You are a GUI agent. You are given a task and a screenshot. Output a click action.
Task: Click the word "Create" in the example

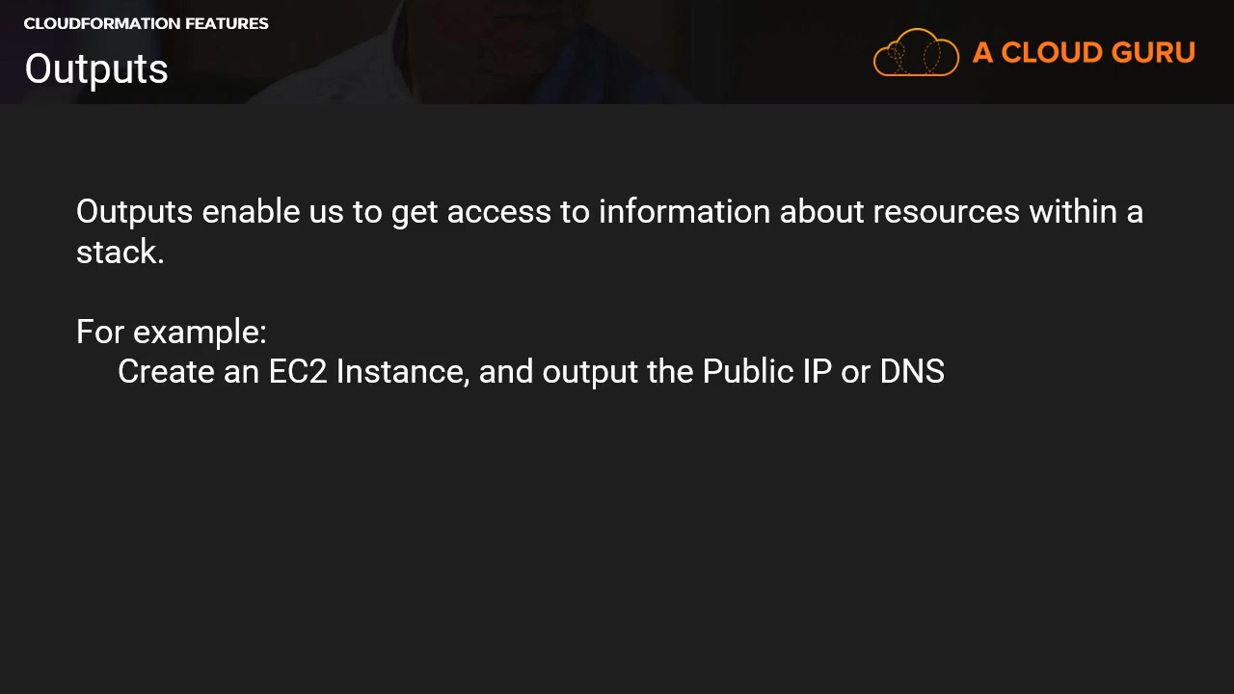point(166,372)
